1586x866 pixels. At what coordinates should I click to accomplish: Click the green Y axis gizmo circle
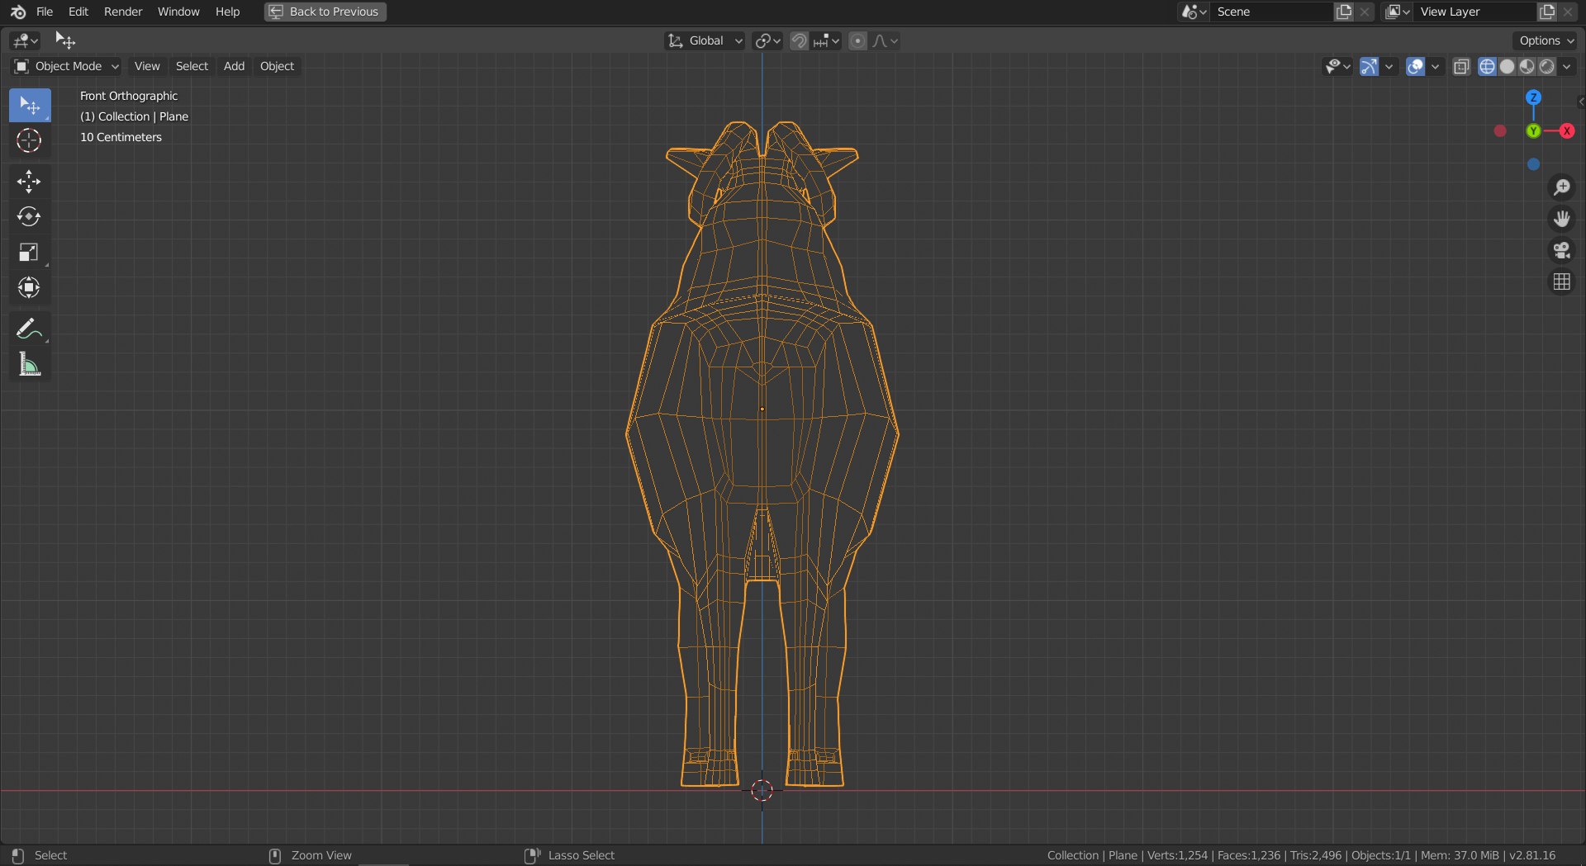click(1533, 131)
